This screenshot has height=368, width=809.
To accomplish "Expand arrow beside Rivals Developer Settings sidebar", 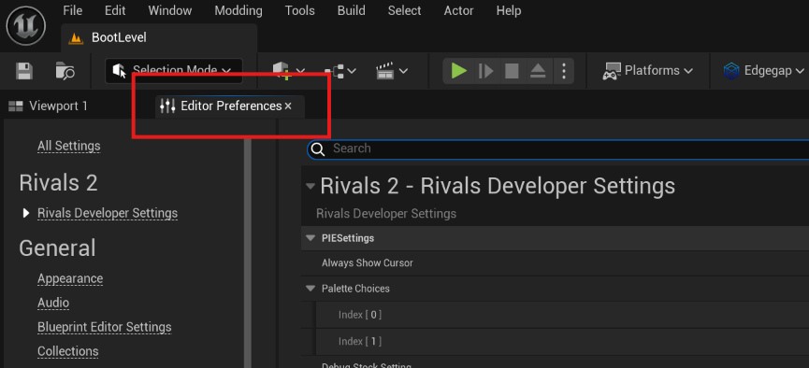I will pyautogui.click(x=26, y=213).
